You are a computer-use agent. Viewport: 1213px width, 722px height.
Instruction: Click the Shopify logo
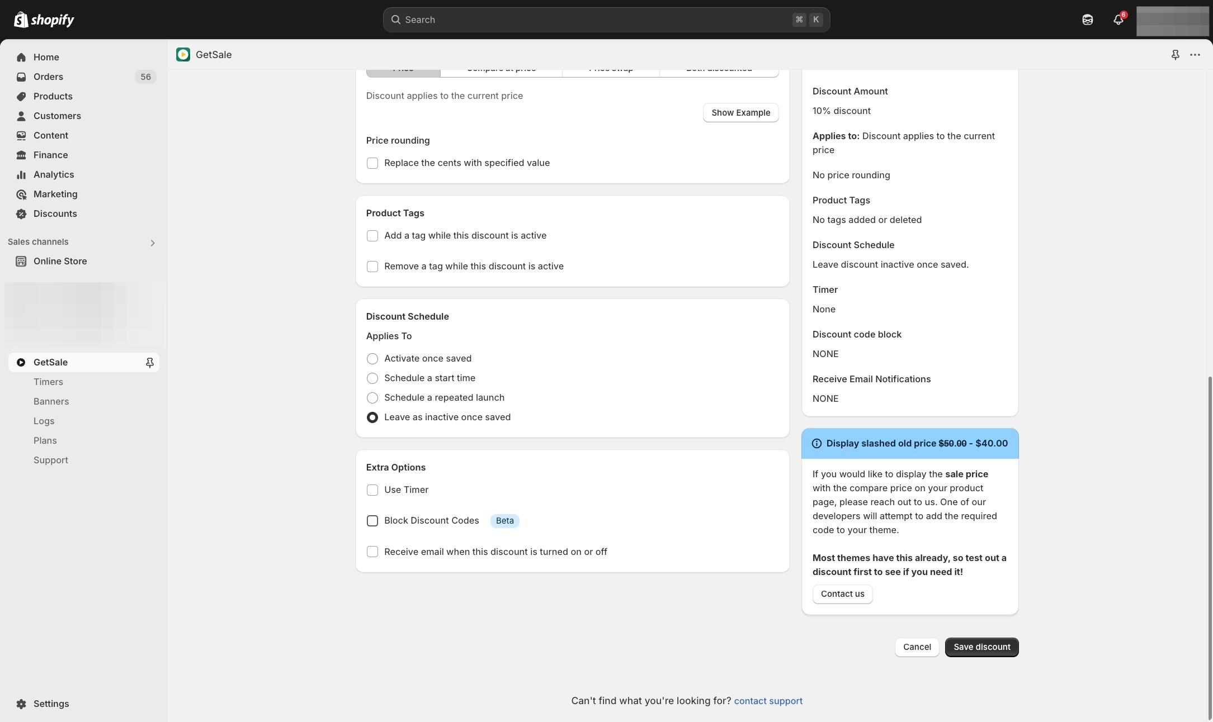44,20
